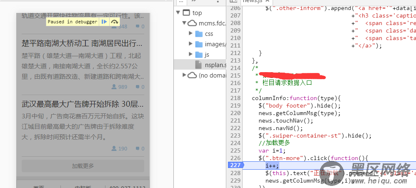This screenshot has width=416, height=188.
Task: Open article 楚平路南湖大桥动工 headline
Action: pyautogui.click(x=82, y=43)
